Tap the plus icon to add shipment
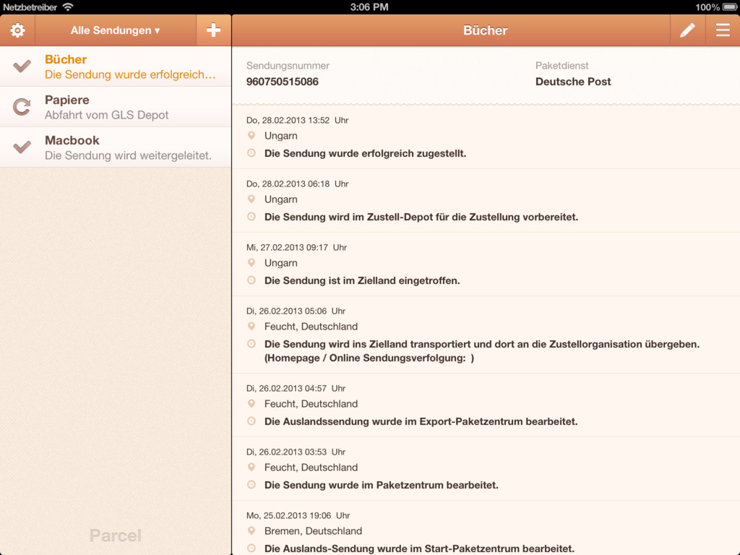The height and width of the screenshot is (555, 740). point(213,30)
